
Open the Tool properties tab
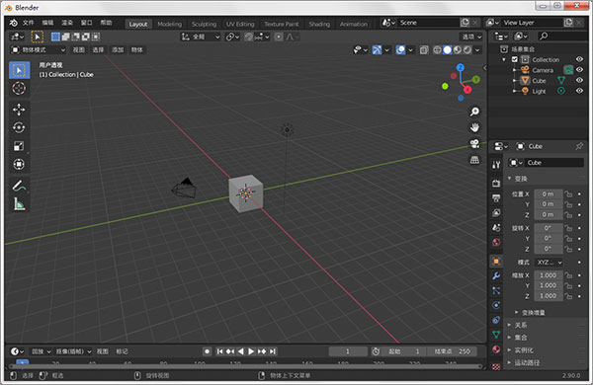pyautogui.click(x=496, y=164)
